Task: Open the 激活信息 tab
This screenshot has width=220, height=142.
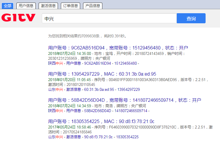Action: (48, 6)
